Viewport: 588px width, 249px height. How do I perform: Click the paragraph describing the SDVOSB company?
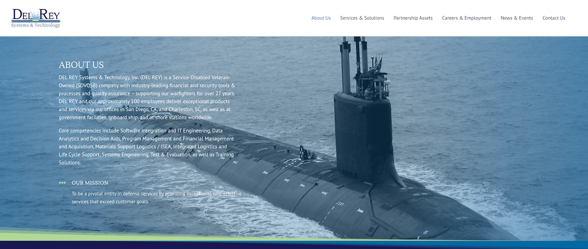pyautogui.click(x=147, y=98)
